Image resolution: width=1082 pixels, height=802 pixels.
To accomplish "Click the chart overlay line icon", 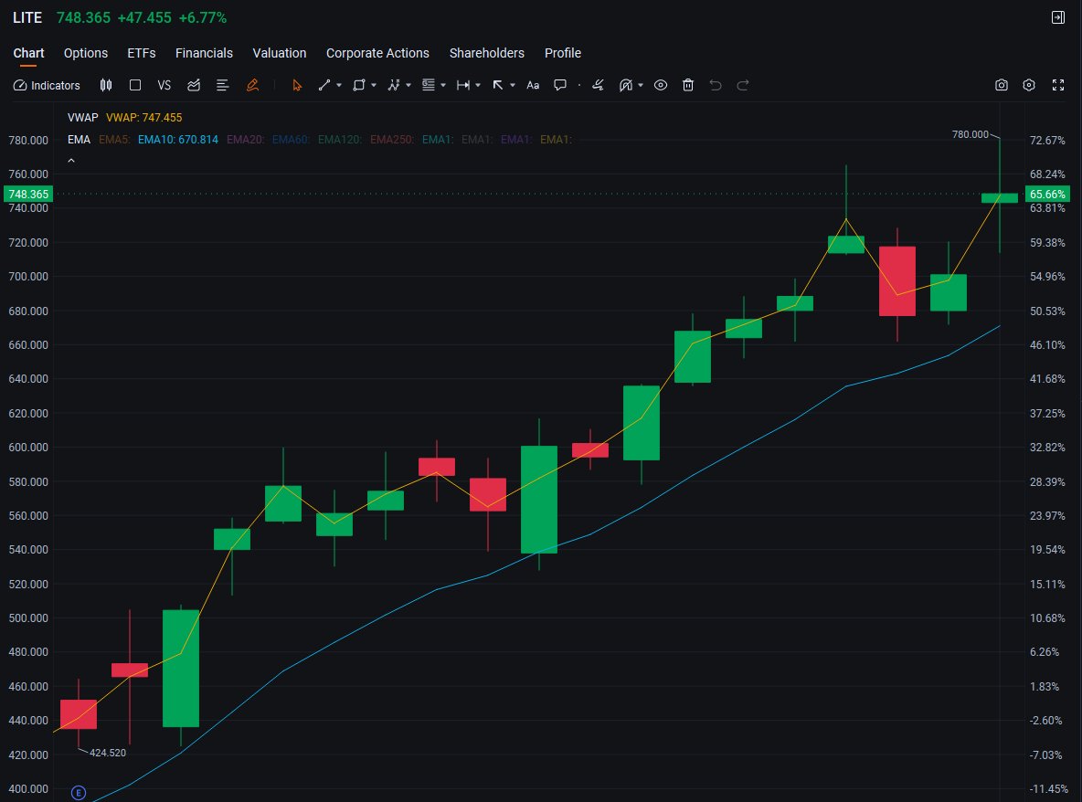I will 194,86.
